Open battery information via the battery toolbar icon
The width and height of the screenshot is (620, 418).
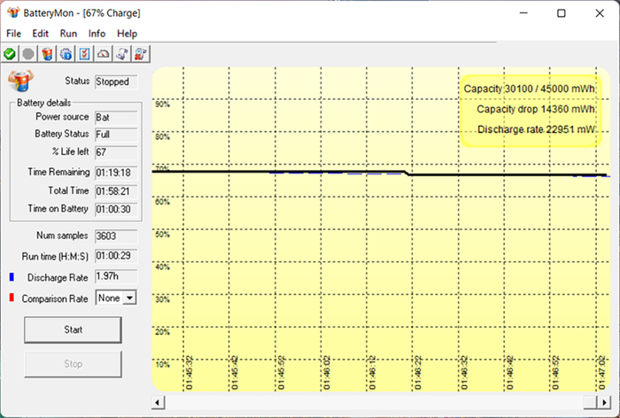pos(47,54)
